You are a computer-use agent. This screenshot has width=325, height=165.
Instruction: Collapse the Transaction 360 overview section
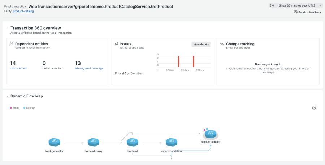7,27
